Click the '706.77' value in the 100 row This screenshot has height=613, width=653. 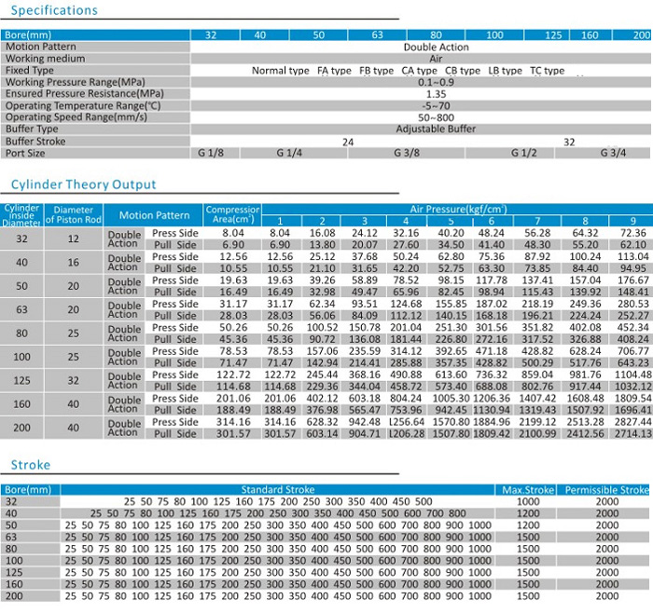633,351
